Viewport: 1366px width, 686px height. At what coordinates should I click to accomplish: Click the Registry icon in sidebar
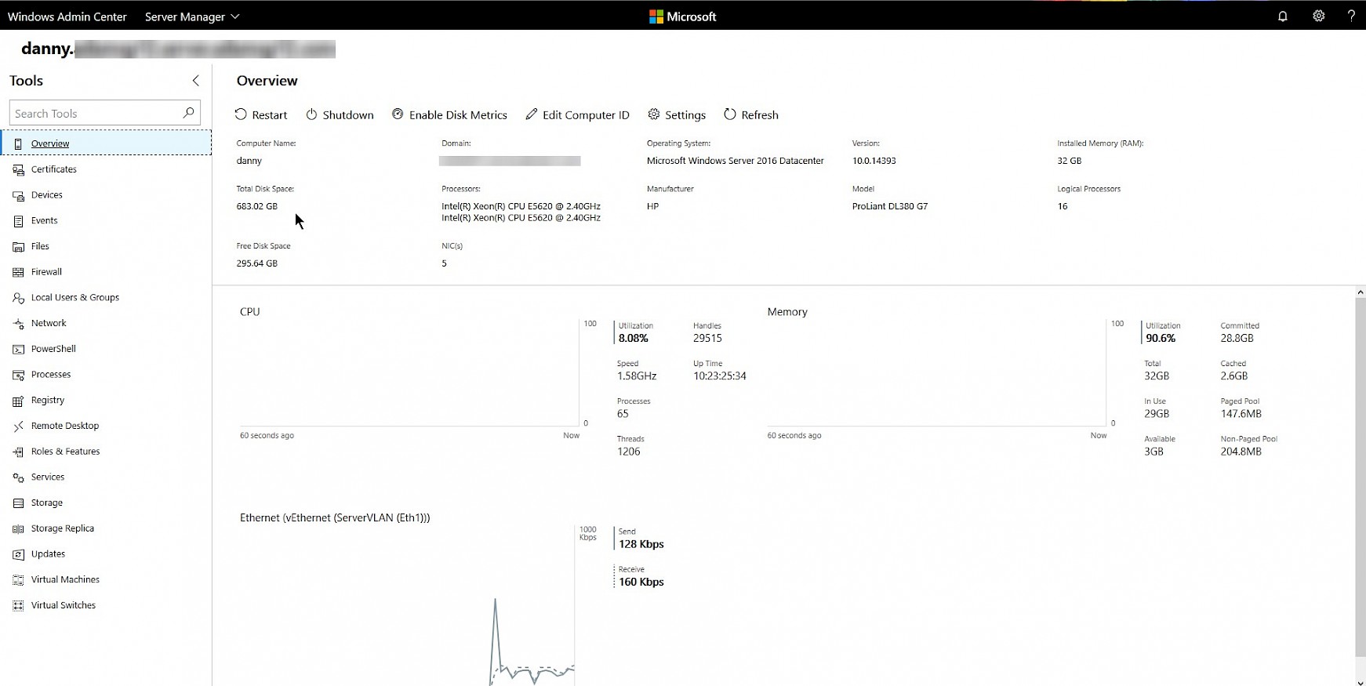[x=18, y=401]
